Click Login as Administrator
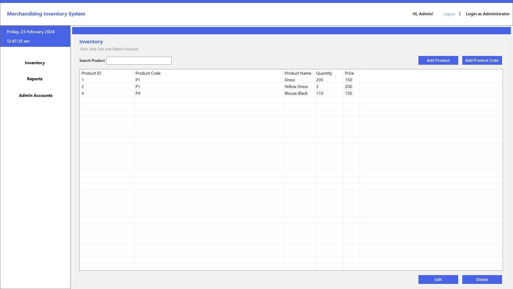 488,14
